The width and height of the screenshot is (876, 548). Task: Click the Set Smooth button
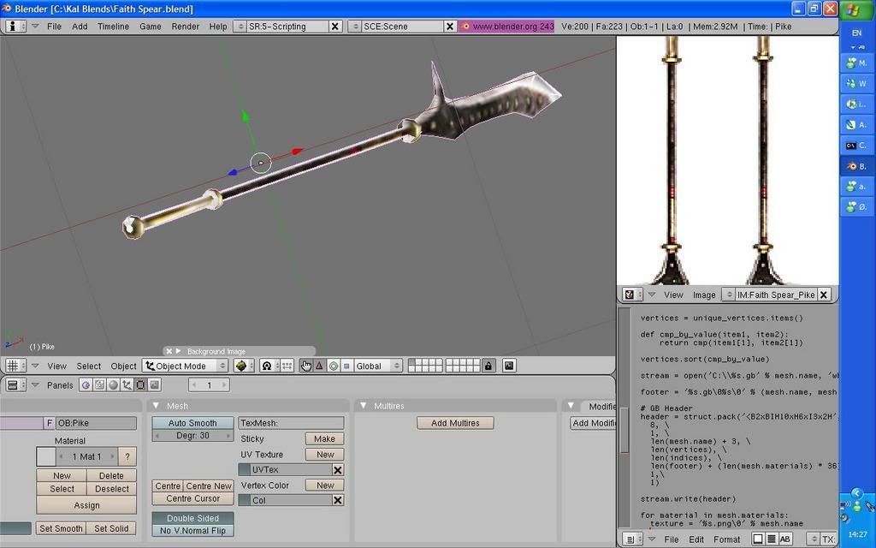pos(62,528)
